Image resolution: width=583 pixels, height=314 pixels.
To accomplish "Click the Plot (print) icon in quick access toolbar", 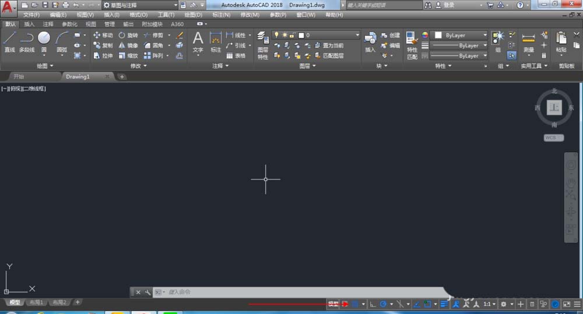I will (66, 5).
